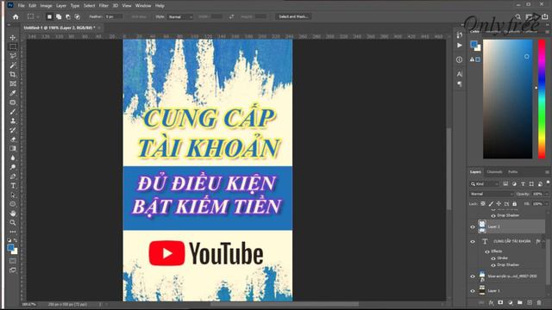Viewport: 552px width, 310px height.
Task: Hide the blue acrylic image layer
Action: [x=473, y=276]
